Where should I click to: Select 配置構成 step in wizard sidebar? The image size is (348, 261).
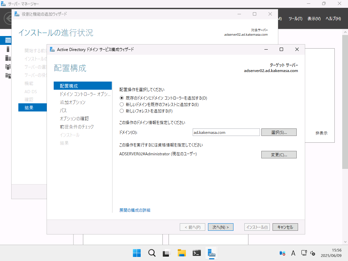click(83, 86)
